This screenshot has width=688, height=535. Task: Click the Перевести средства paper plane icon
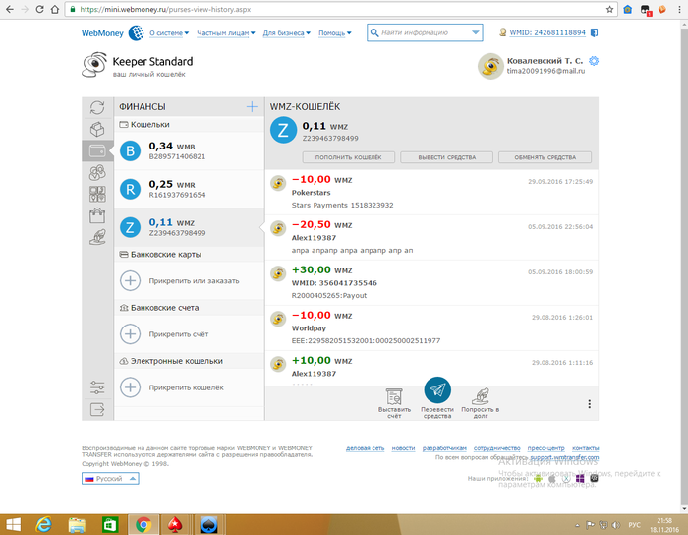[x=437, y=390]
